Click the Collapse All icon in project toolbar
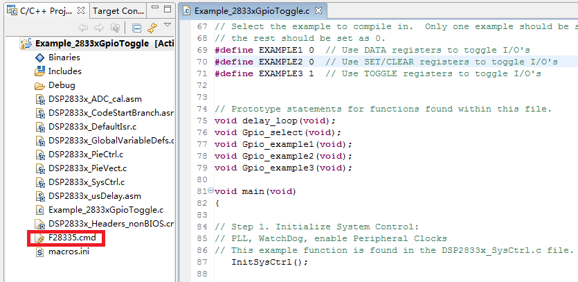 click(136, 28)
